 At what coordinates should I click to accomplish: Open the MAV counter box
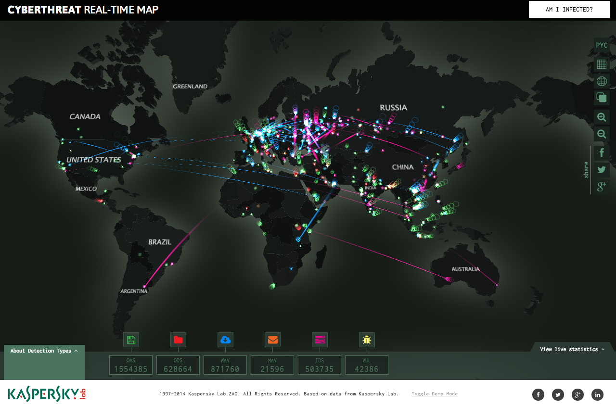coord(272,365)
